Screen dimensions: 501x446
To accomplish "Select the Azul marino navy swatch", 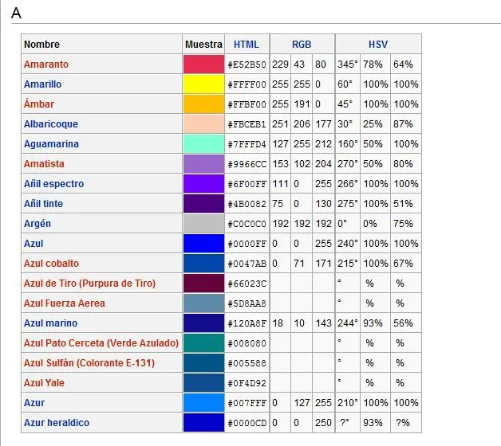I will click(203, 323).
